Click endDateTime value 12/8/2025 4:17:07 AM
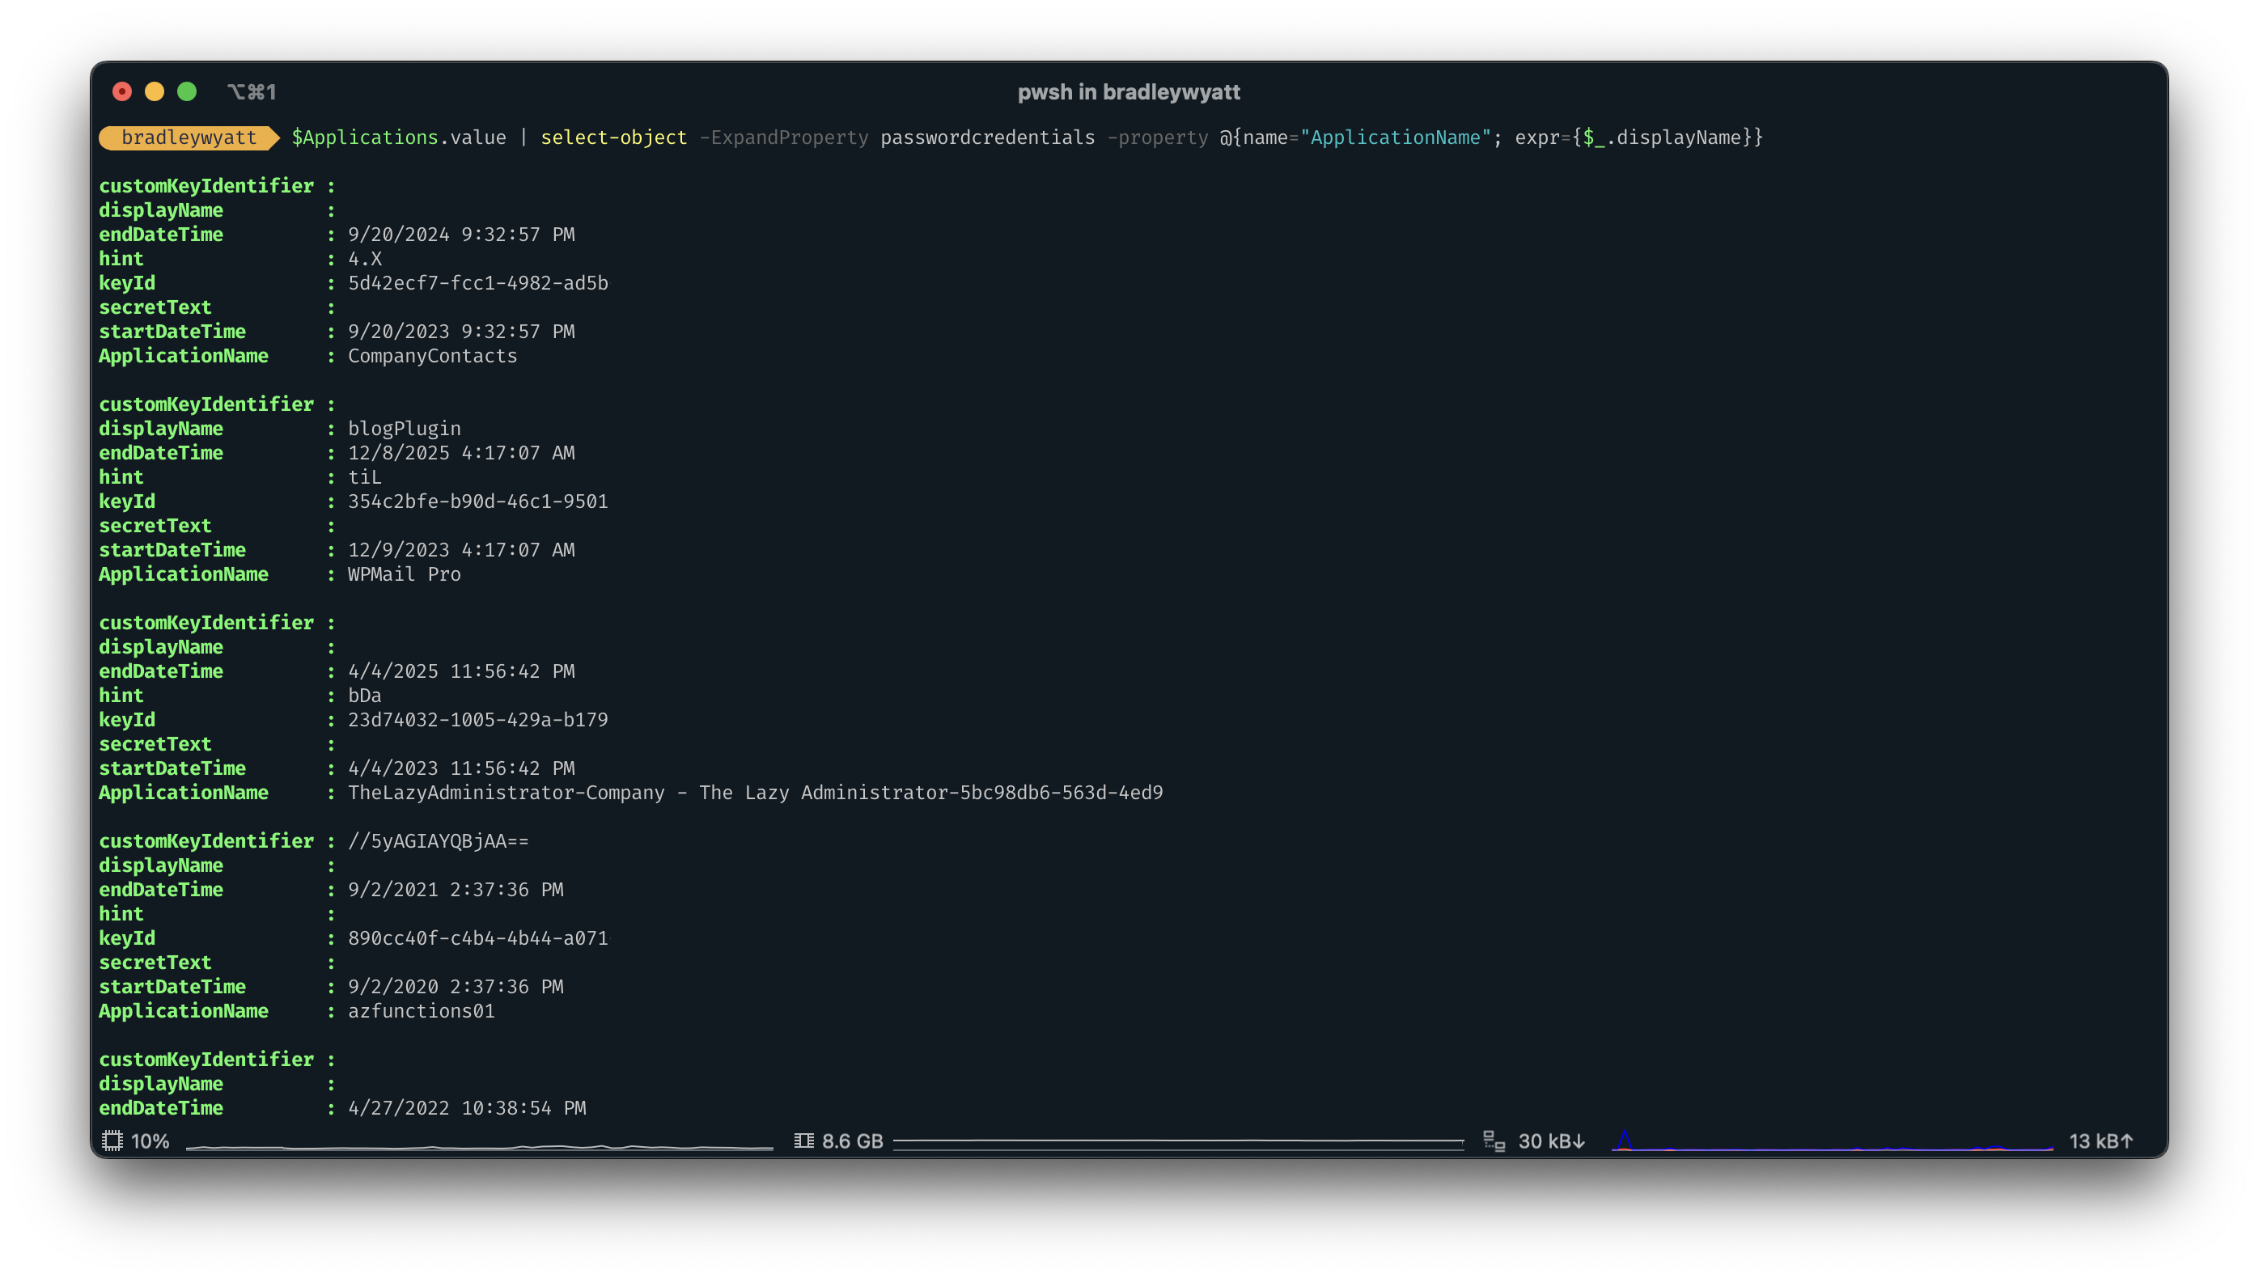 click(462, 453)
